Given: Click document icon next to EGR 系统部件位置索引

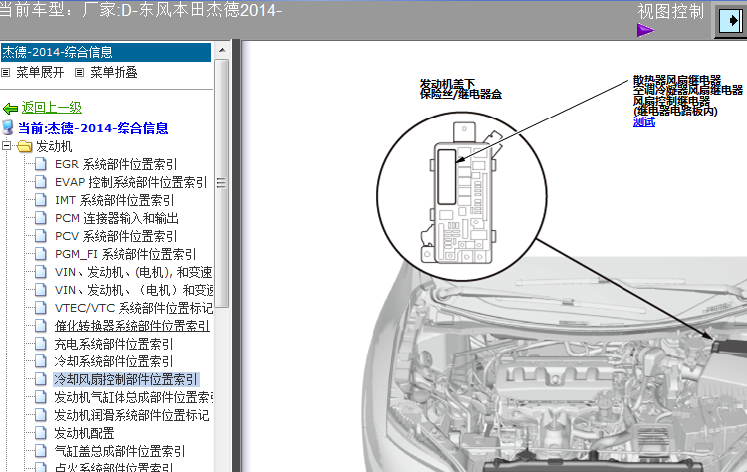Looking at the screenshot, I should [x=41, y=164].
